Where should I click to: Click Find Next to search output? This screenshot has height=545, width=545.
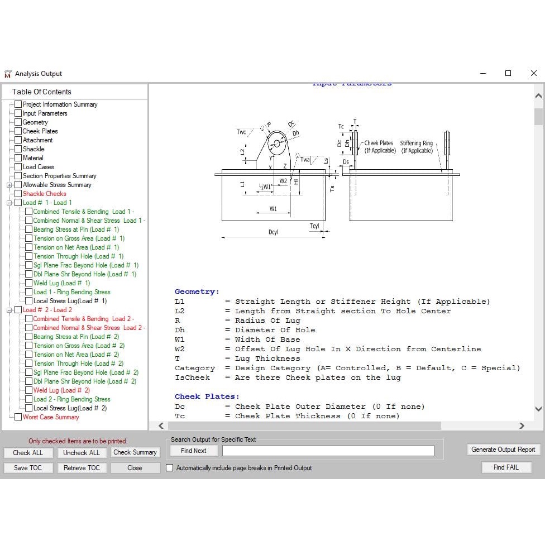click(194, 451)
